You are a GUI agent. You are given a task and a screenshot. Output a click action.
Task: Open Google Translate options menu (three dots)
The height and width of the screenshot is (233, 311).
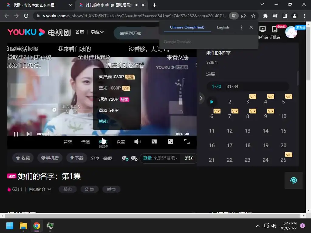(241, 27)
